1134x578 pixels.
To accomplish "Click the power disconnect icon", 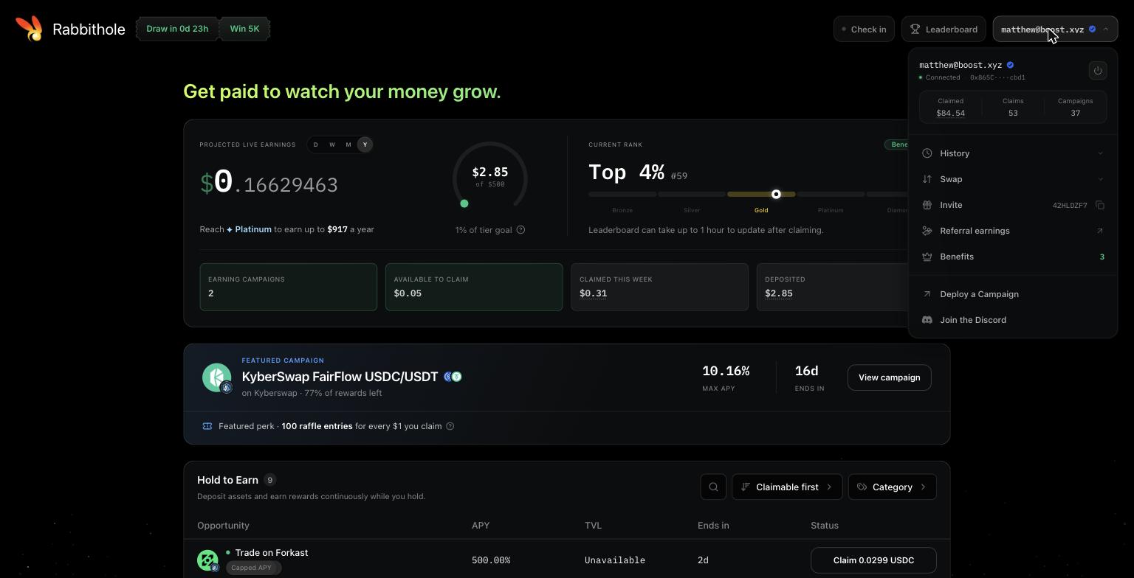I will [1098, 71].
